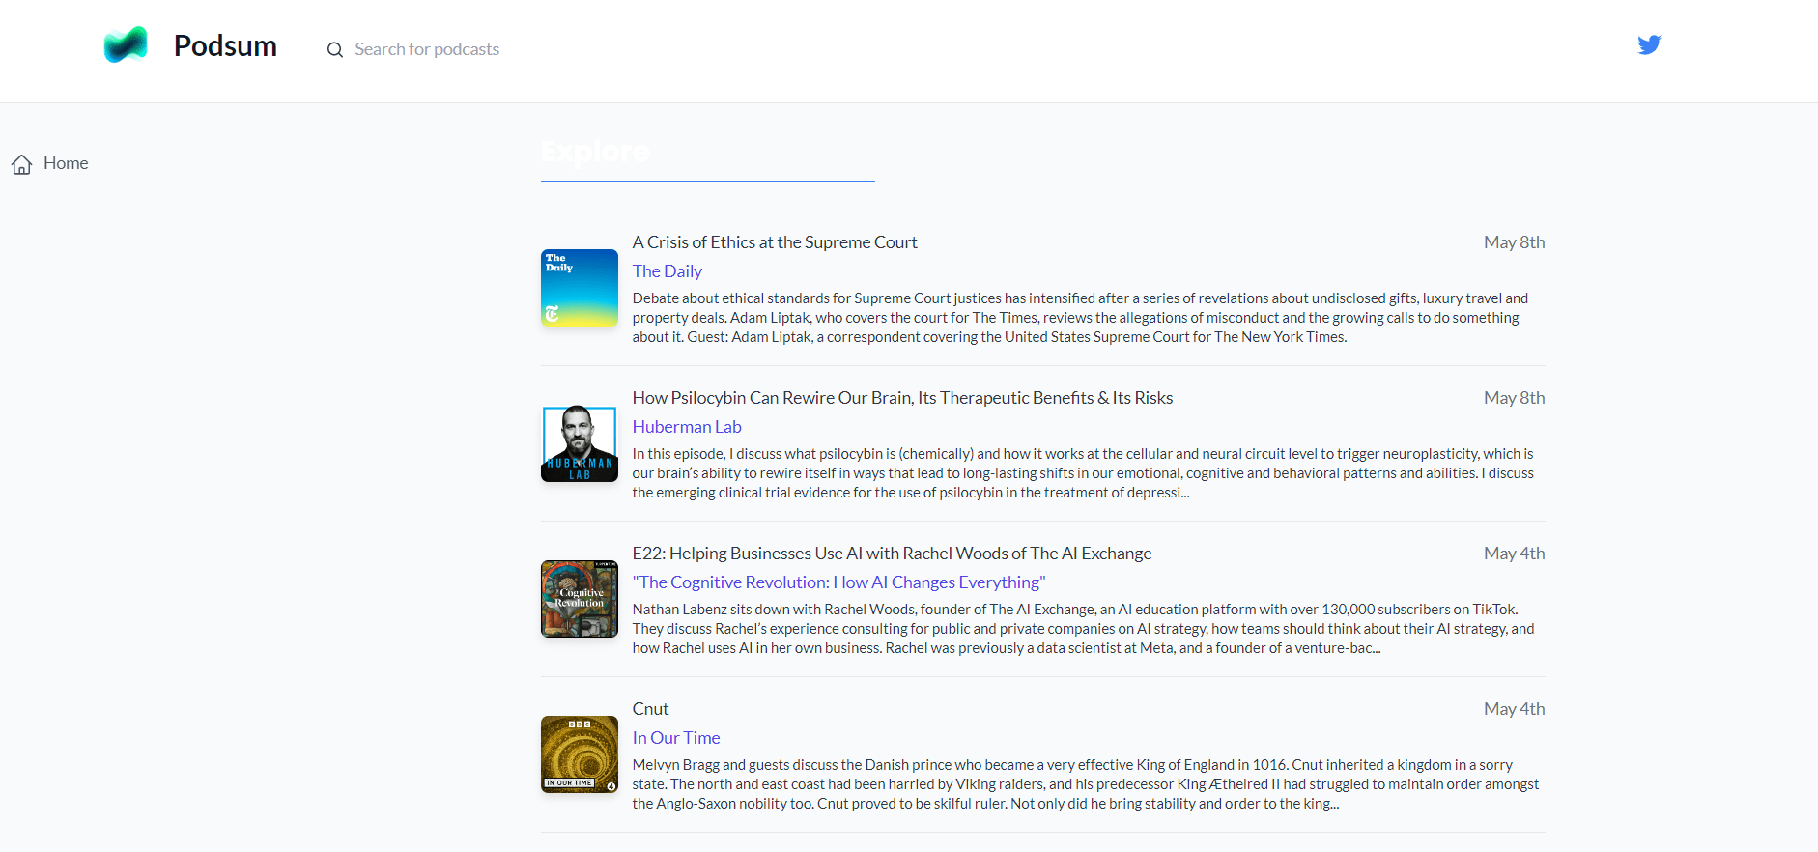This screenshot has height=852, width=1818.
Task: Click the Podsum site title
Action: [225, 45]
